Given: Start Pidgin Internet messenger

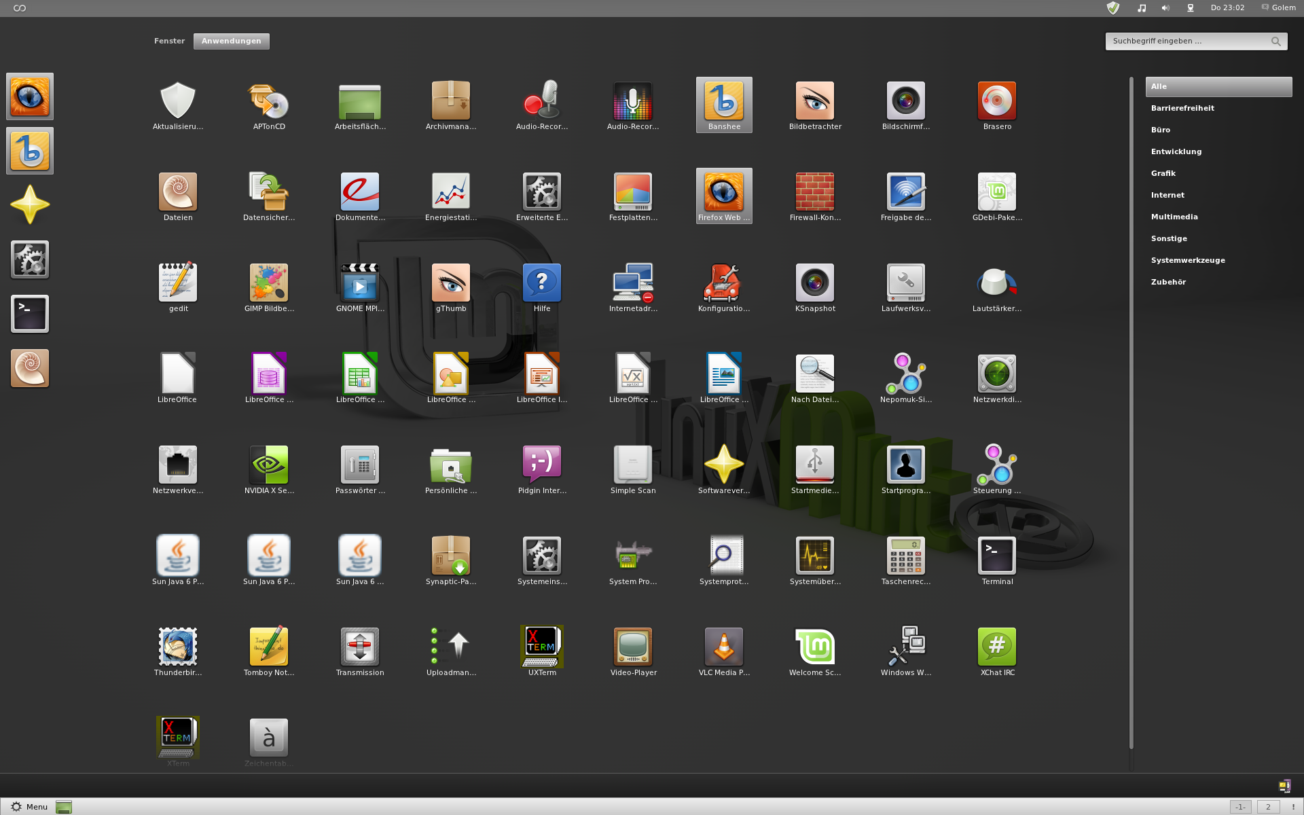Looking at the screenshot, I should (x=542, y=471).
